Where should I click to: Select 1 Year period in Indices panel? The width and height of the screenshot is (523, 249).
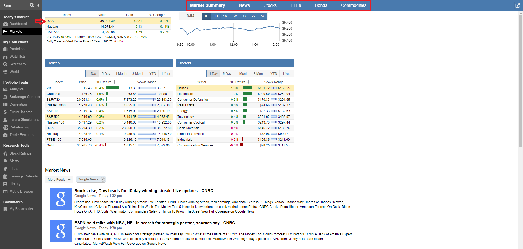pyautogui.click(x=166, y=74)
